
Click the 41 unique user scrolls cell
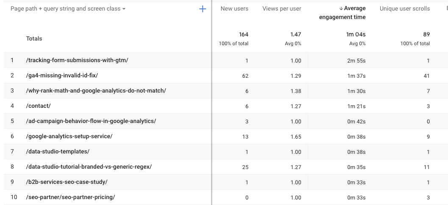click(426, 76)
